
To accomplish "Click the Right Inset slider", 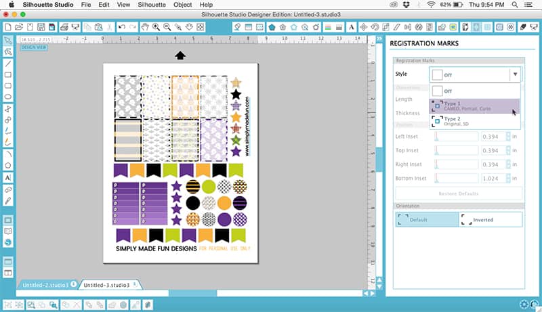I will click(456, 164).
